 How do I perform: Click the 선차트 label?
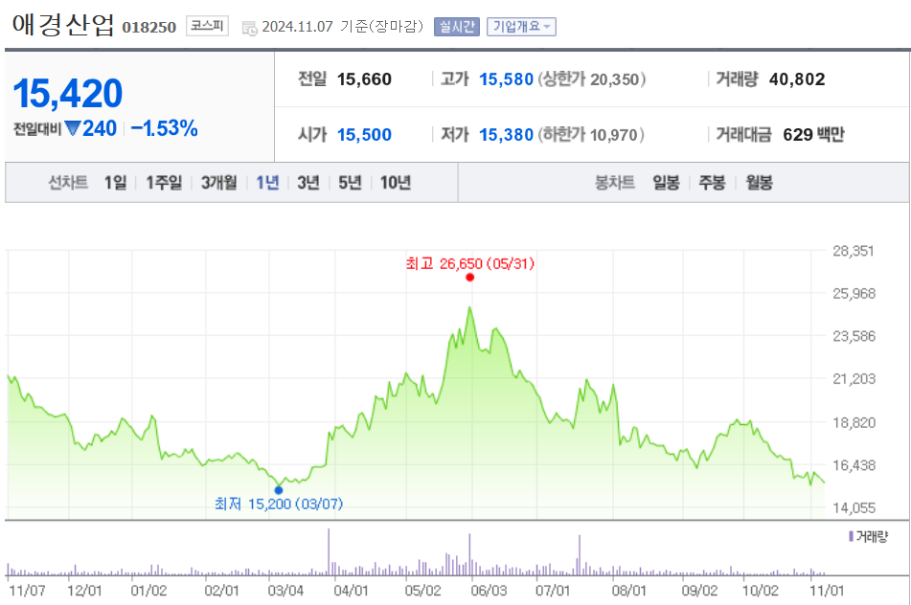click(x=68, y=183)
